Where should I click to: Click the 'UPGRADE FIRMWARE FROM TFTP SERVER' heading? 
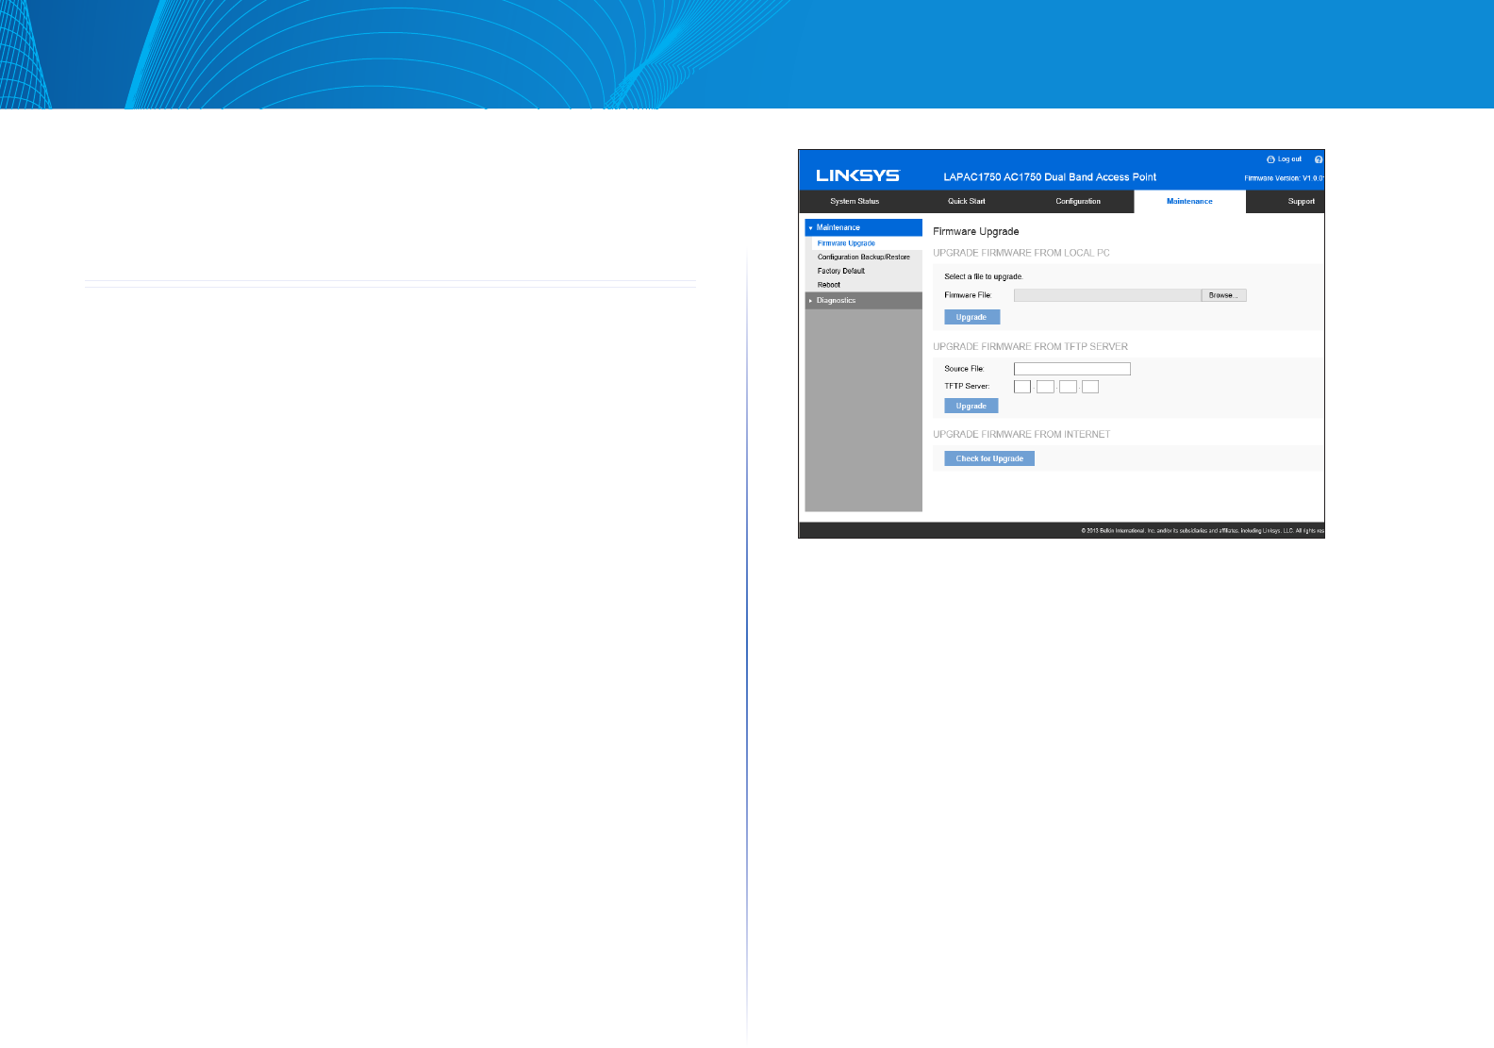pyautogui.click(x=1031, y=346)
